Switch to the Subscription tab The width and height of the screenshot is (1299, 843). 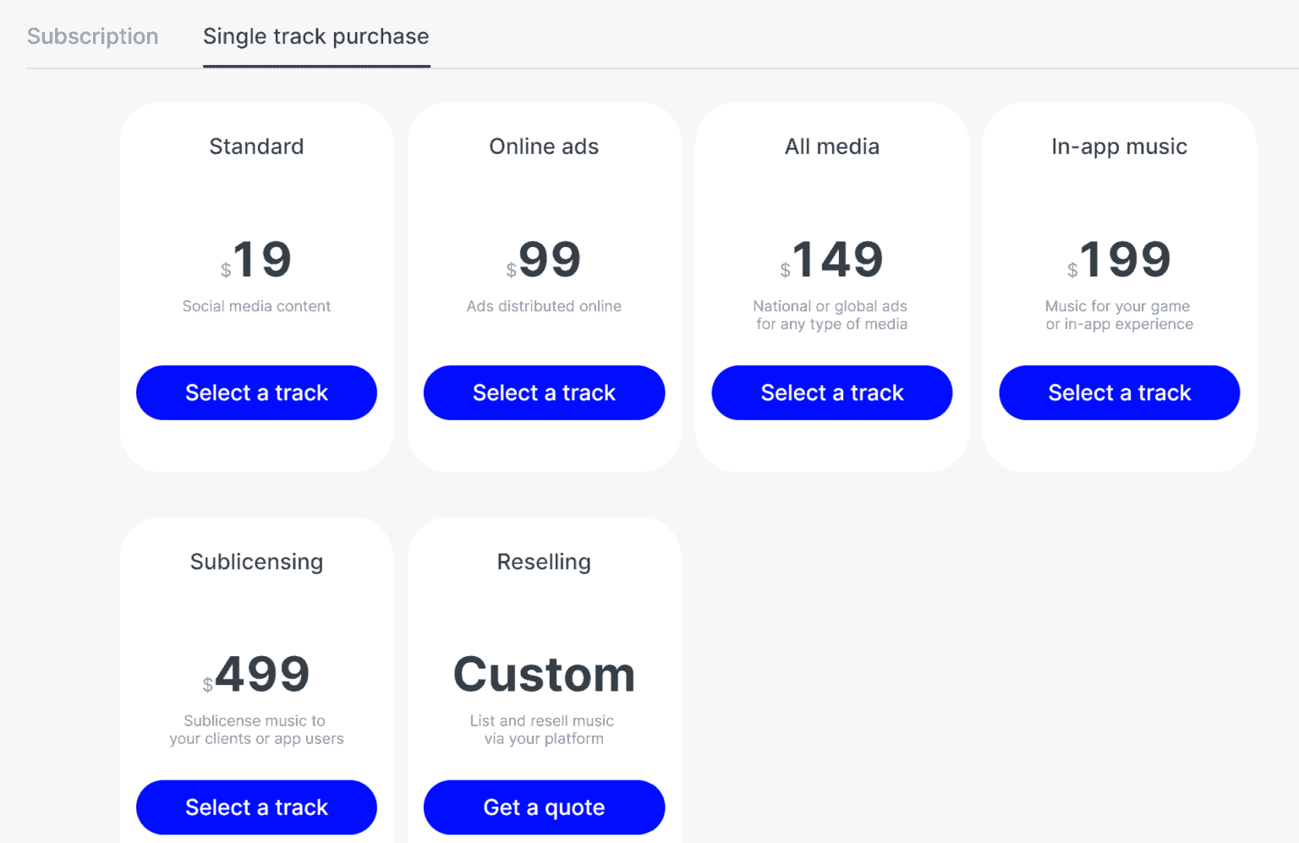point(92,36)
